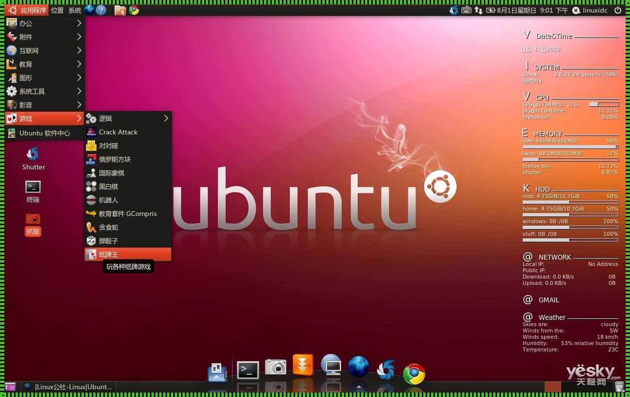Launch 教育套件 GCompris
The width and height of the screenshot is (630, 397).
(x=128, y=214)
